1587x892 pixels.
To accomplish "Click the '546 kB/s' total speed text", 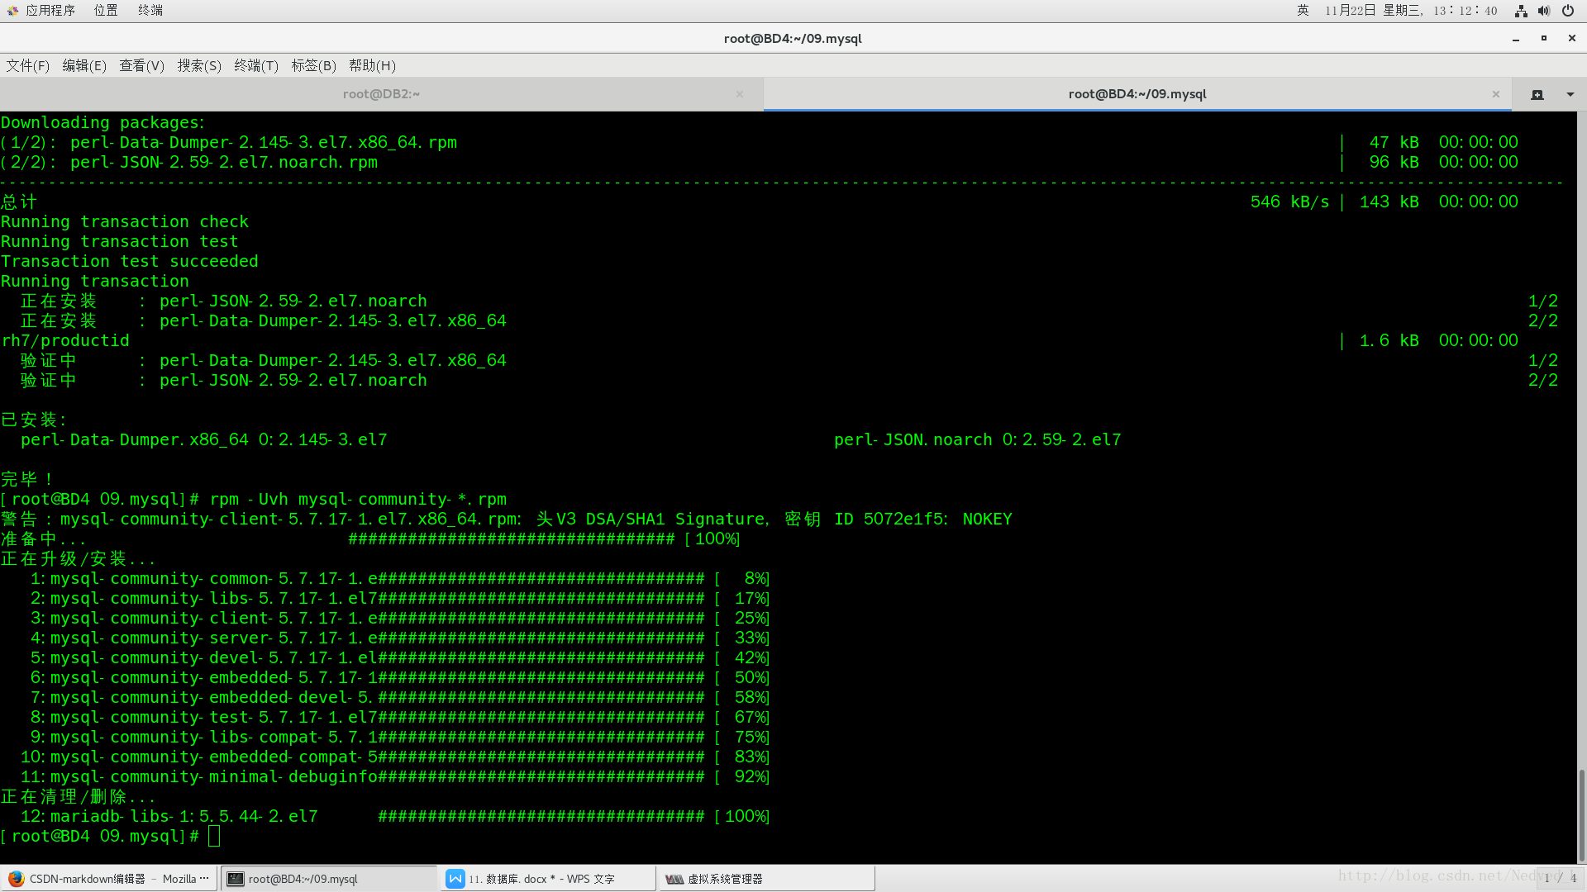I will point(1289,202).
